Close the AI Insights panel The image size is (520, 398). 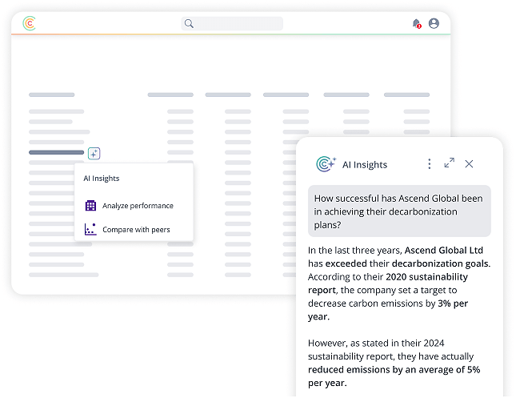(469, 163)
